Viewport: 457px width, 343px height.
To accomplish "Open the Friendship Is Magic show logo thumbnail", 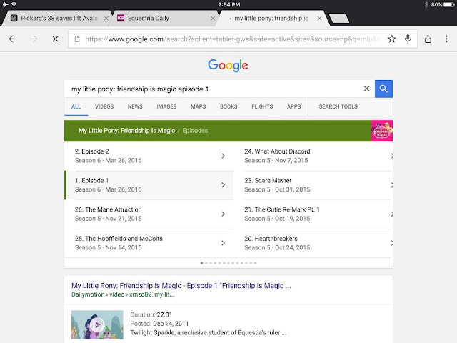I will pos(382,131).
